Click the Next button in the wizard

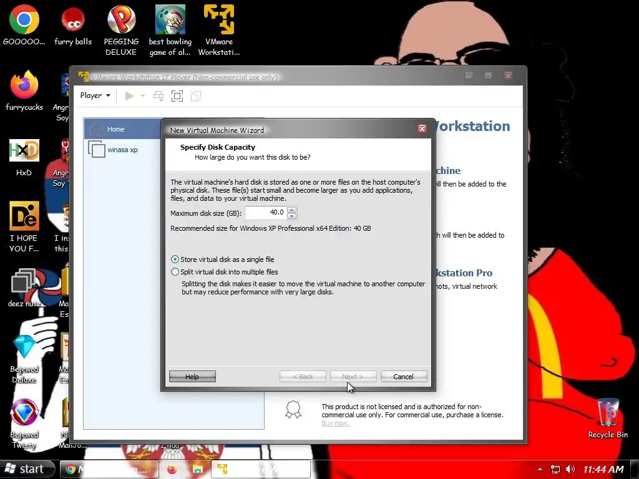(x=353, y=376)
